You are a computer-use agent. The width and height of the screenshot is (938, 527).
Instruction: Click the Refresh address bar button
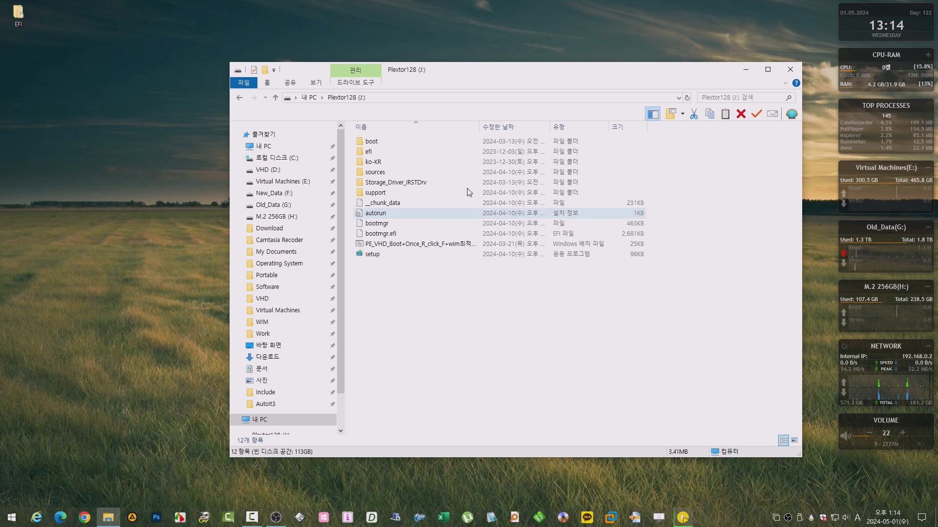687,98
